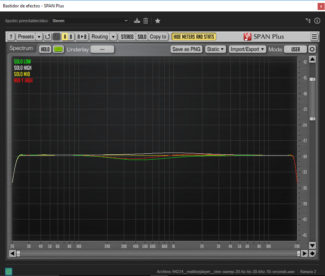Save the current preset with download icon

pos(137,21)
